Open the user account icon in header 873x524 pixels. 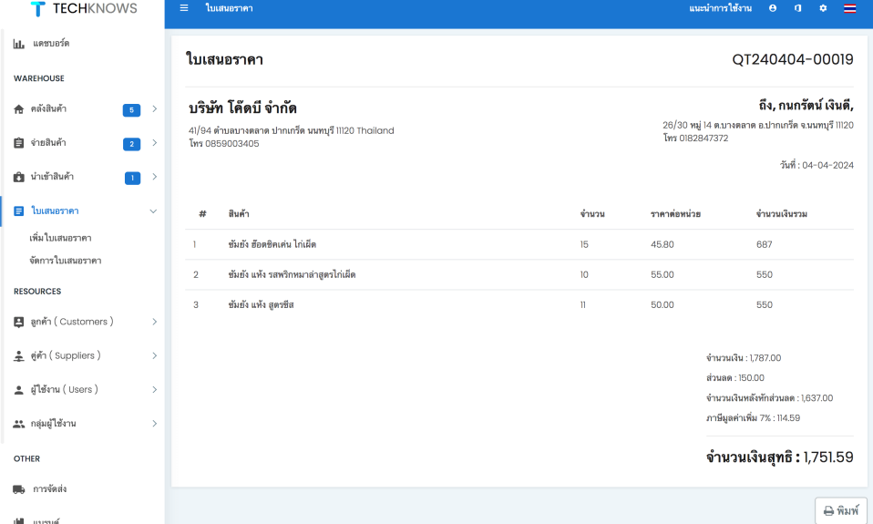coord(773,8)
